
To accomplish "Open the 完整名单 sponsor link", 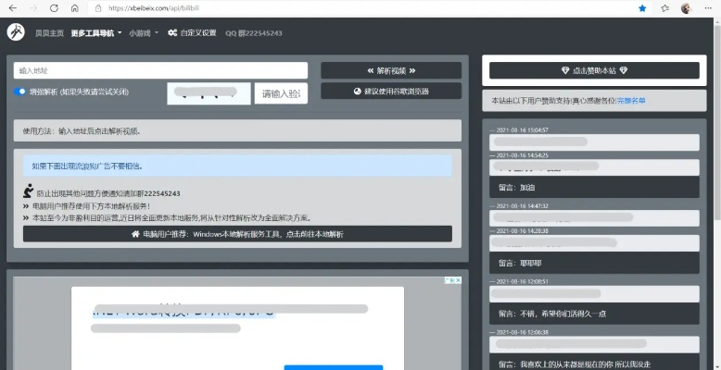I will tap(631, 100).
